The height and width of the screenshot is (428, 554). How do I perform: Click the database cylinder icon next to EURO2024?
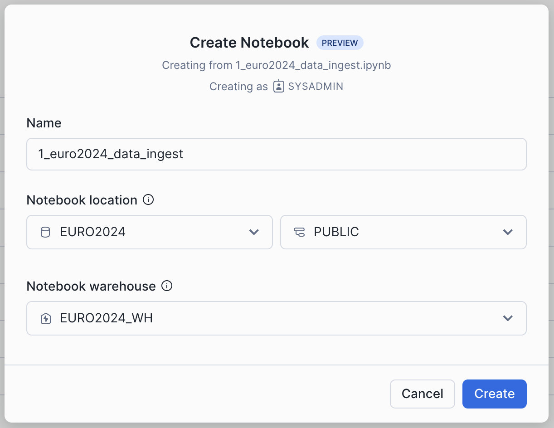coord(45,232)
